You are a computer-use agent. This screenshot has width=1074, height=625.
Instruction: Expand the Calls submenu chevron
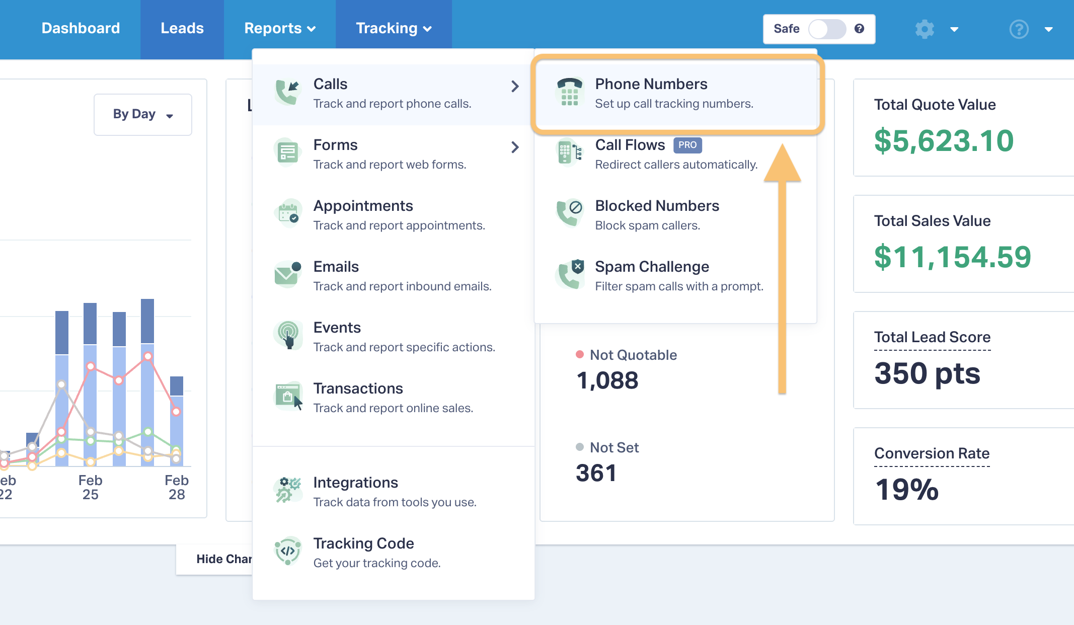515,86
